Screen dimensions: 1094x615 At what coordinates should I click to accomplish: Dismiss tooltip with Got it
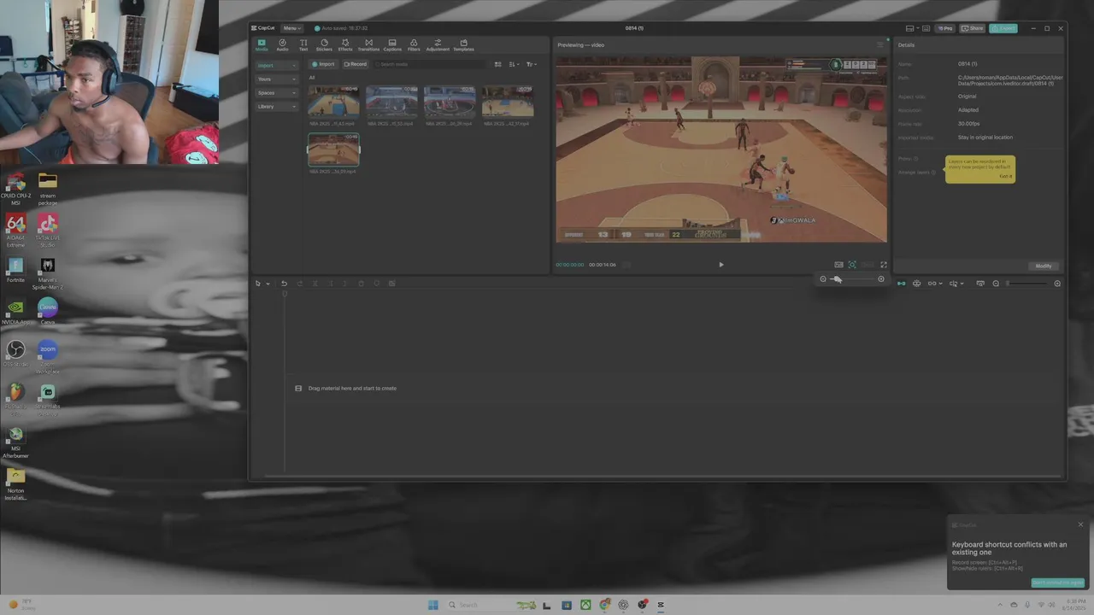coord(1005,176)
